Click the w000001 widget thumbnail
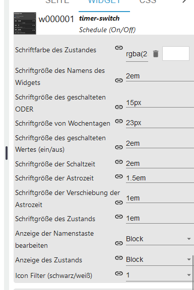 25,23
